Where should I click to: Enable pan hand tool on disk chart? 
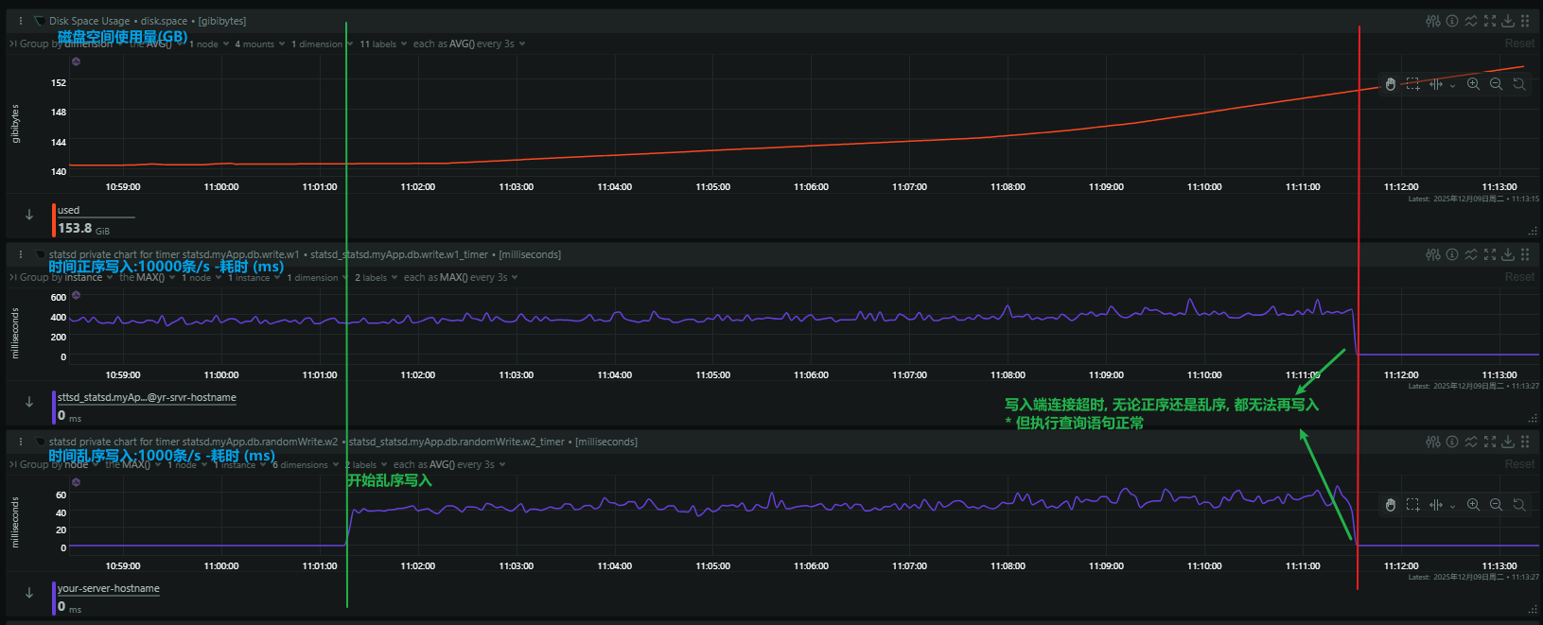click(x=1390, y=84)
